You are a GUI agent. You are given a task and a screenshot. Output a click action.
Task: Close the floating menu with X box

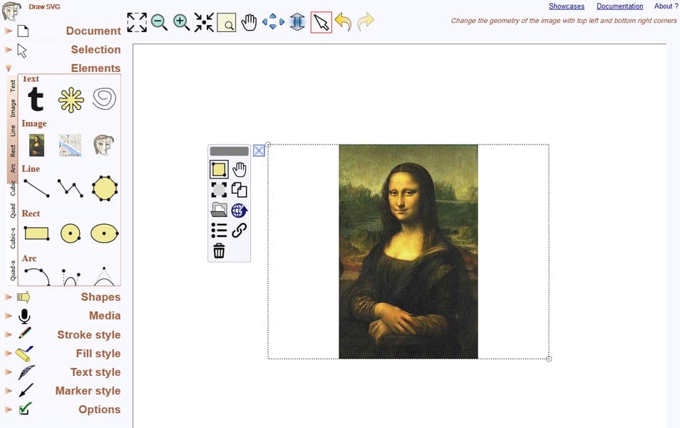click(x=259, y=151)
